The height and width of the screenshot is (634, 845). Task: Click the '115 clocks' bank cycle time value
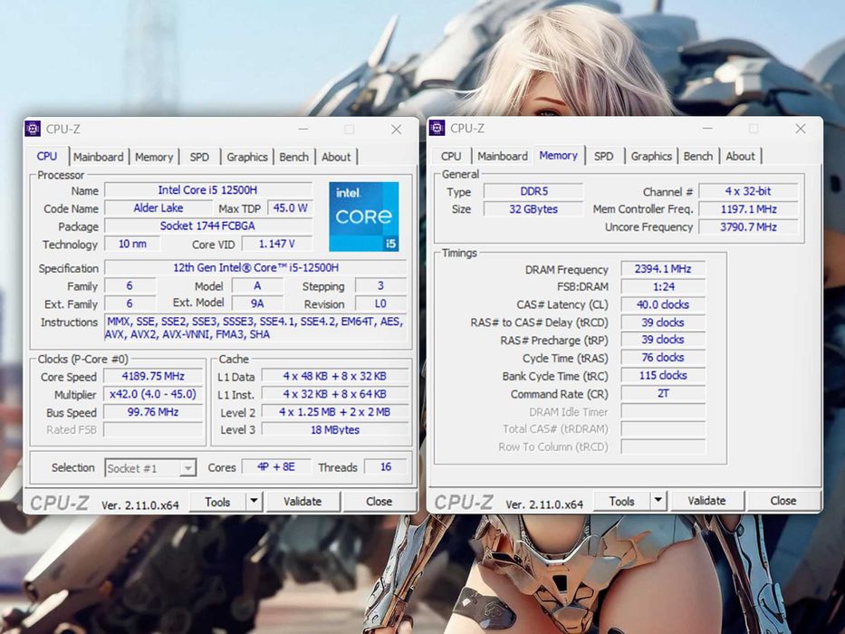click(x=663, y=376)
